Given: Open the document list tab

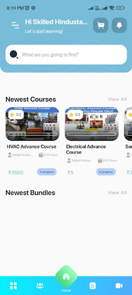Looking at the screenshot, I should click(x=92, y=285).
